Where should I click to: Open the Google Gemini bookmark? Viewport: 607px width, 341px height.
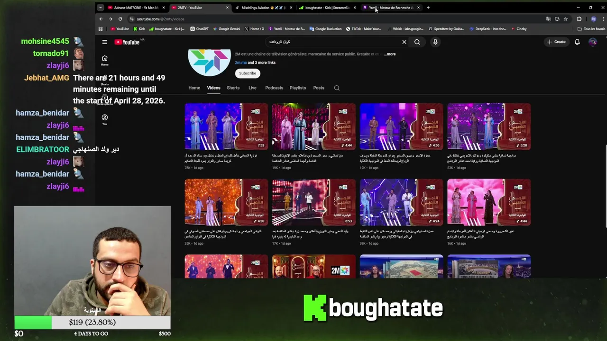point(226,29)
